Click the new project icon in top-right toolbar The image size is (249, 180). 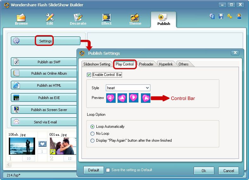click(212, 16)
